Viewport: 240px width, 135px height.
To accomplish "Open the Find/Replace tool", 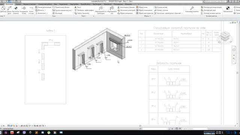I will [82, 13].
